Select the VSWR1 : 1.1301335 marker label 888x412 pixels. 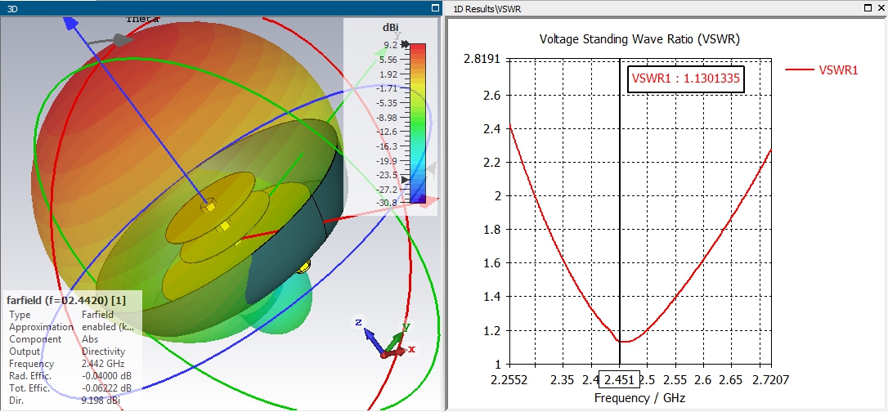[686, 78]
